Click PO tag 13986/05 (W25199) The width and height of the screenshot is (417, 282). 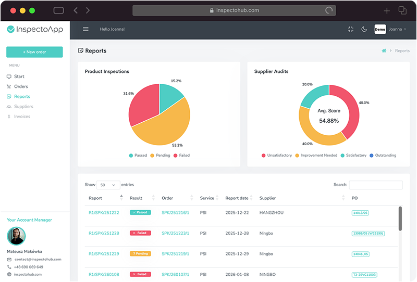pos(369,234)
